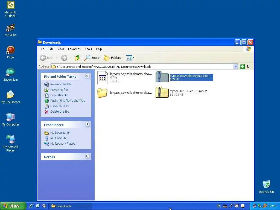This screenshot has width=280, height=210.
Task: Click the Up folder toolbar icon
Action: click(77, 58)
